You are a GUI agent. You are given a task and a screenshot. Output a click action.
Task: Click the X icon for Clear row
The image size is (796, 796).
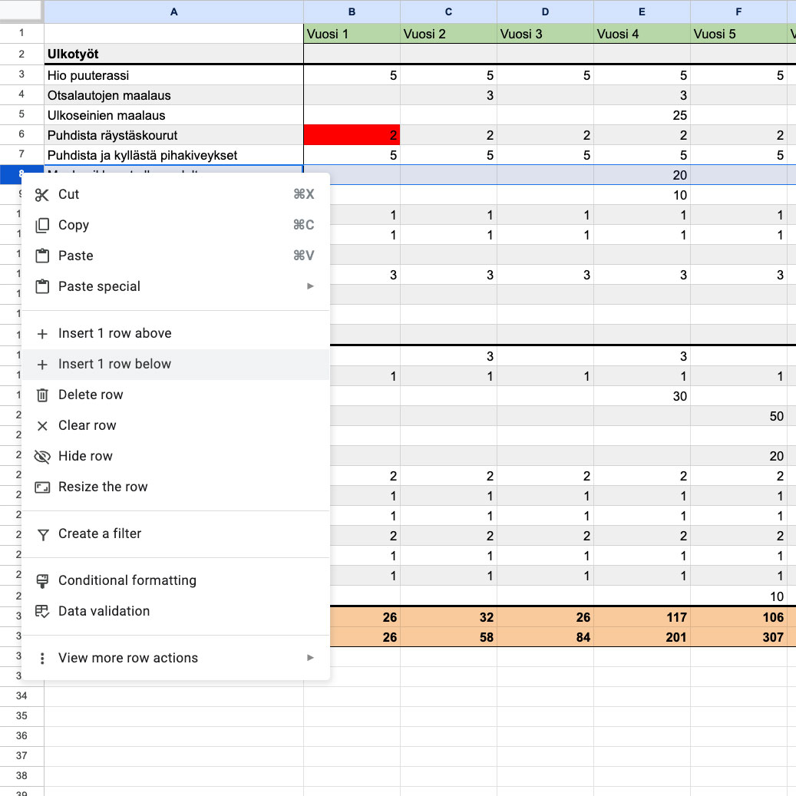coord(42,426)
